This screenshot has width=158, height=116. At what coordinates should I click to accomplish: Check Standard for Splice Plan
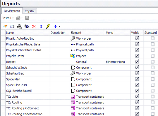pyautogui.click(x=152, y=79)
